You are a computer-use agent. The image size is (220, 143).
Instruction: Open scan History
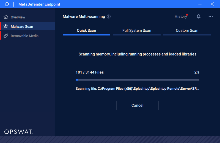click(181, 16)
